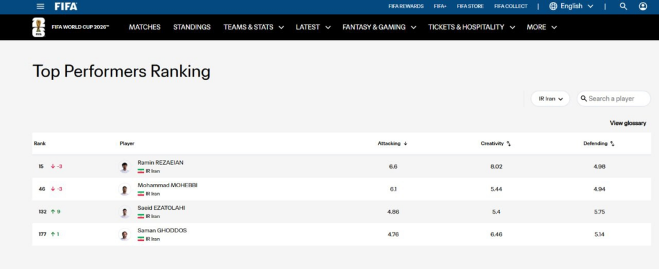The height and width of the screenshot is (269, 659).
Task: Toggle sorting on the Creativity column
Action: click(508, 144)
